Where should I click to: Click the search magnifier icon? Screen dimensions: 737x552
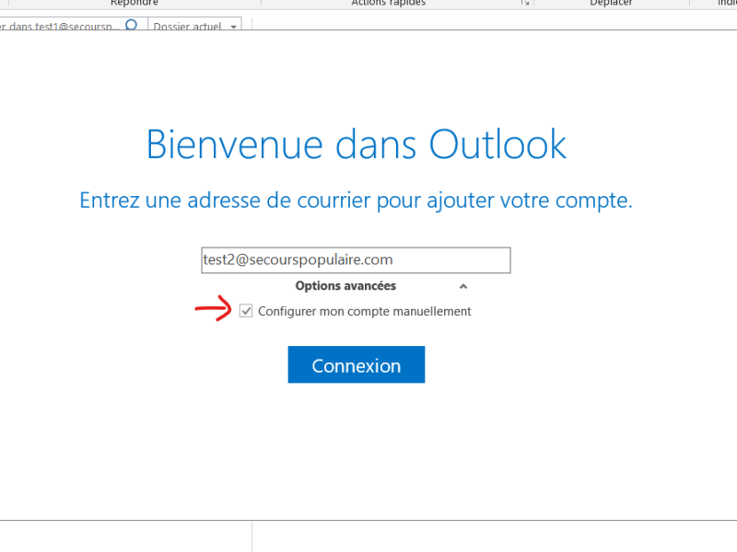click(x=132, y=25)
